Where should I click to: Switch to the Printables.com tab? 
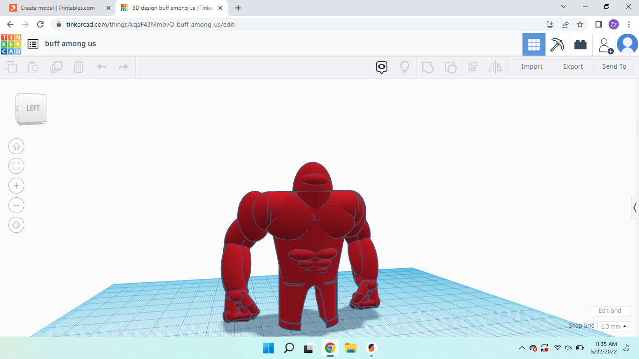57,8
